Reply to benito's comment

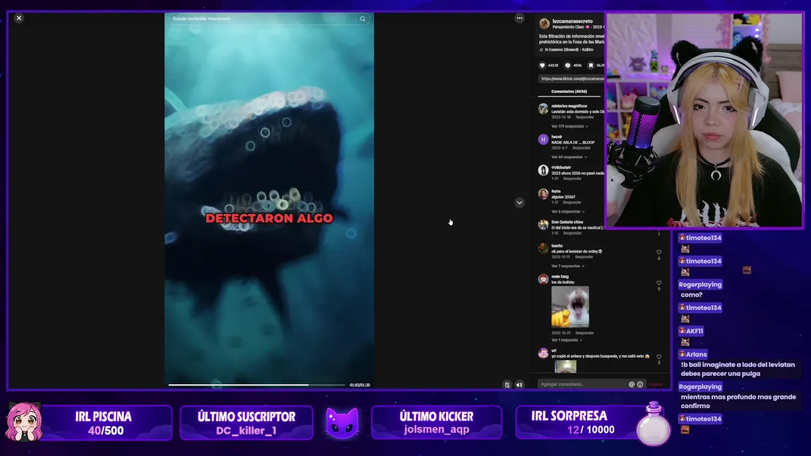tap(584, 257)
